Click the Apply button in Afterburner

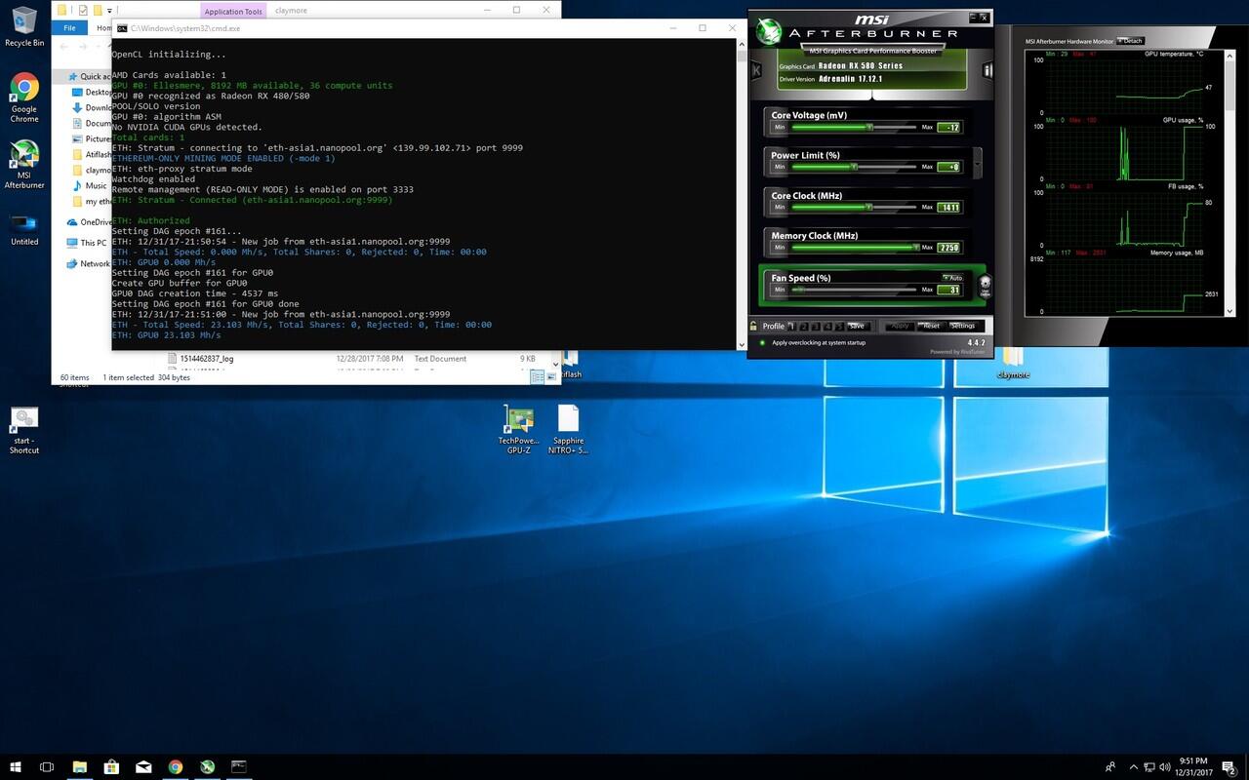899,326
